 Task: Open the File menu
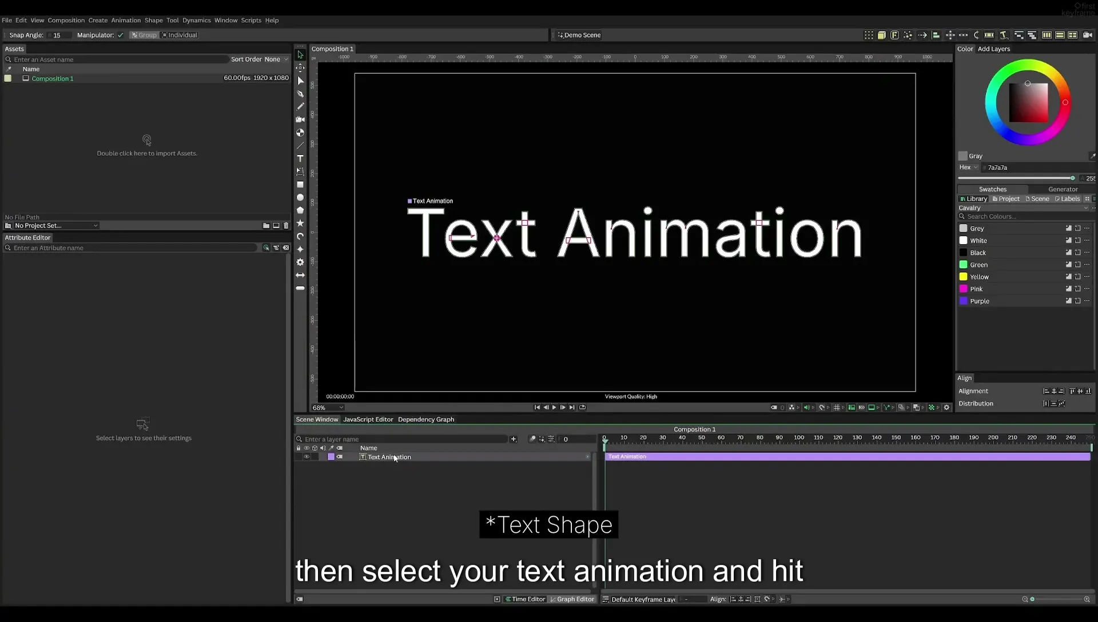(7, 20)
